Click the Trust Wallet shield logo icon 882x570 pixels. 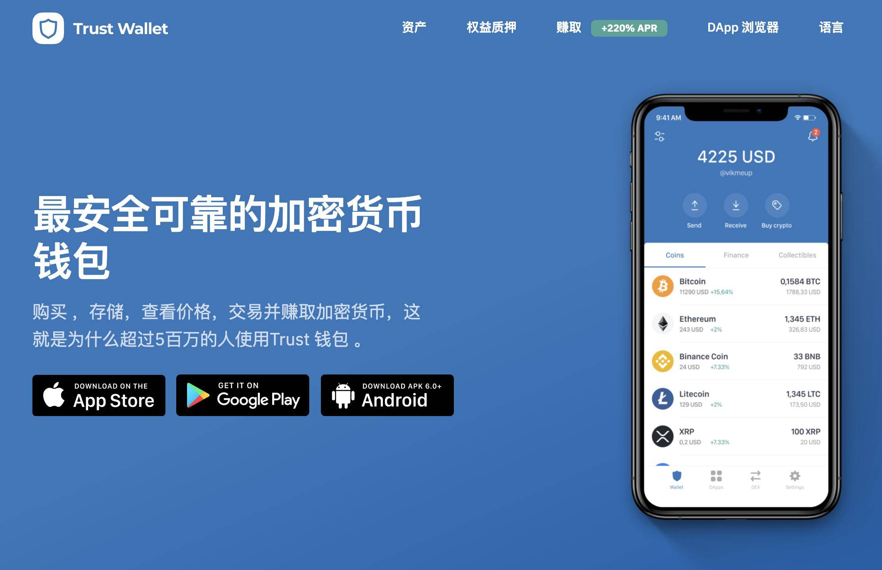tap(47, 26)
